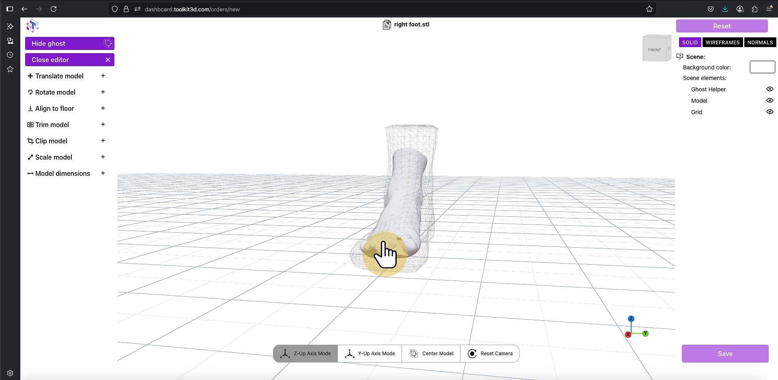The width and height of the screenshot is (778, 380).
Task: Toggle Ghost Helper visibility eye
Action: coord(769,89)
